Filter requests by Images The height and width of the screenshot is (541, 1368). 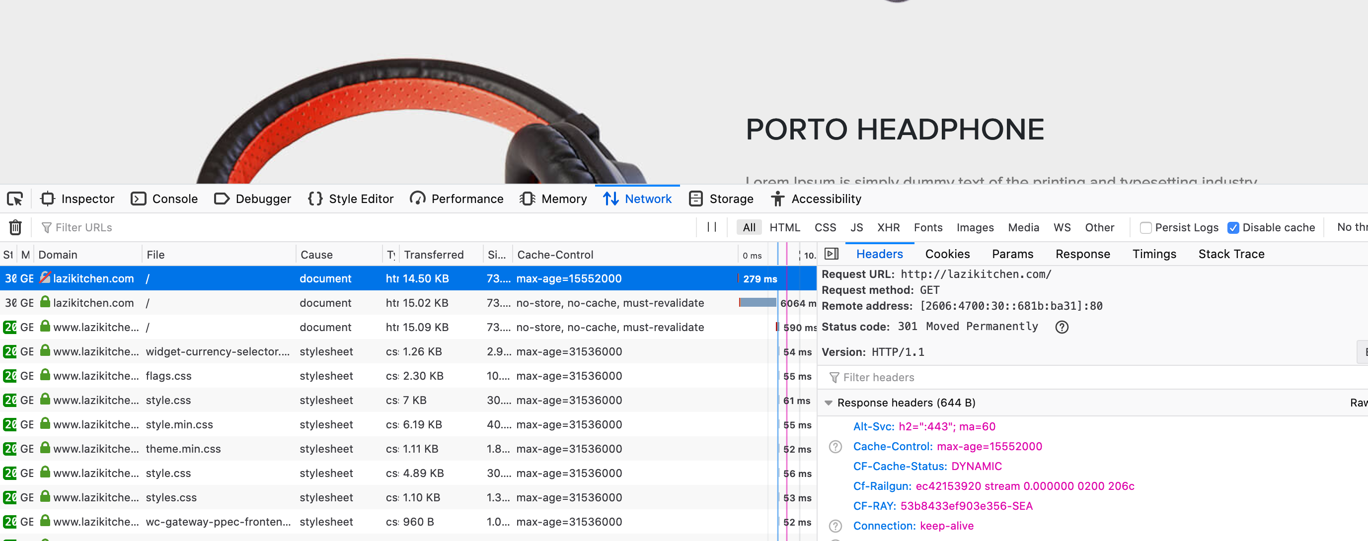[x=975, y=227]
